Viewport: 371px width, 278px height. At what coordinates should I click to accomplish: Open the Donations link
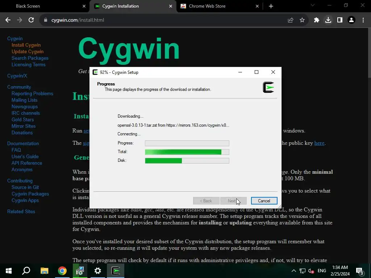tap(22, 132)
